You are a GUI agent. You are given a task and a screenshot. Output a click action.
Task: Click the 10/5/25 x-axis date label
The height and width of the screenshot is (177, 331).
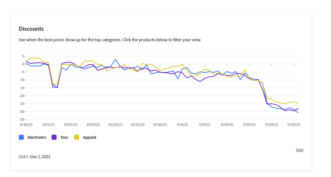point(48,125)
